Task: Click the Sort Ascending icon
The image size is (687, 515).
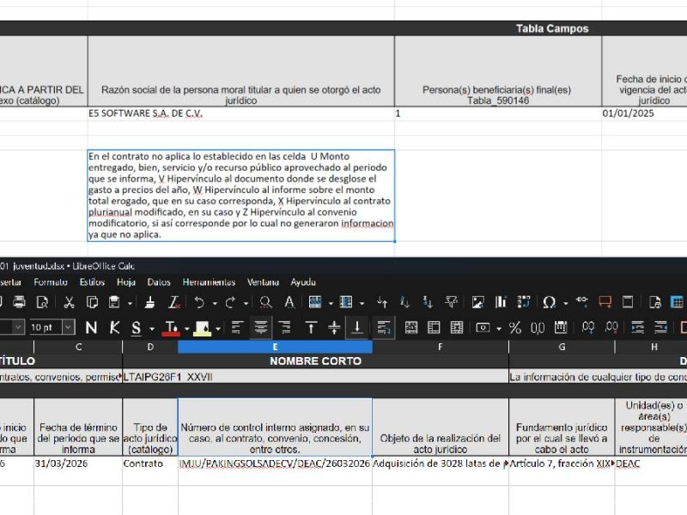Action: click(404, 302)
